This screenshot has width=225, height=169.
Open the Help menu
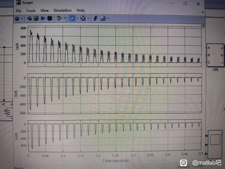(81, 10)
